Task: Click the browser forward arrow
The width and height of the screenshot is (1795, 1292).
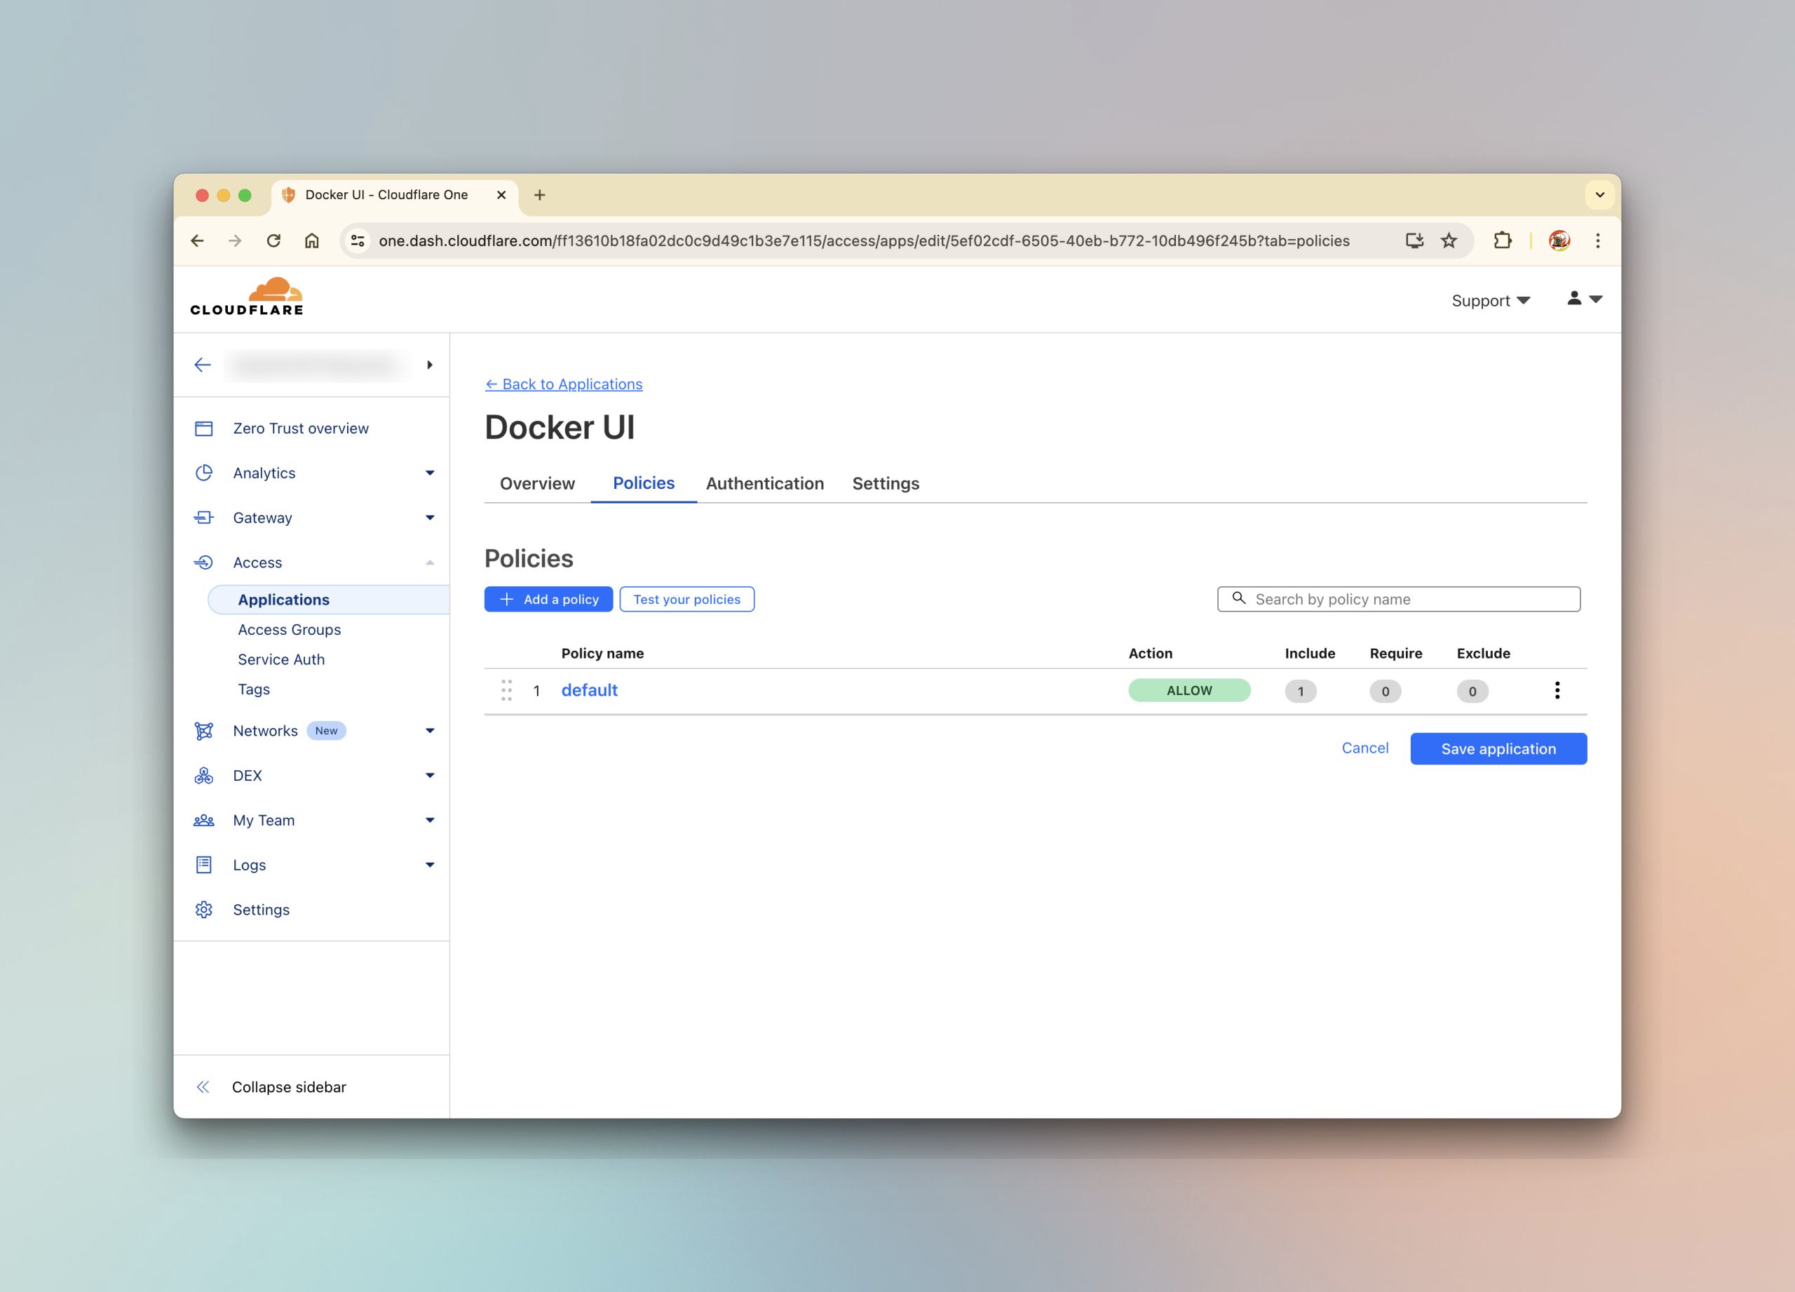Action: click(x=235, y=241)
